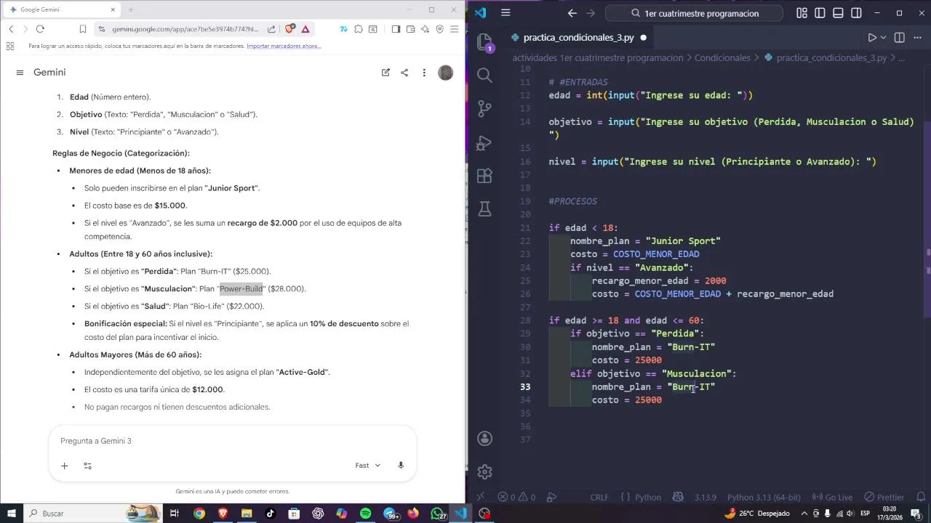Toggle the browser sidebar panel
Viewport: 931px width, 523px height.
[x=396, y=29]
